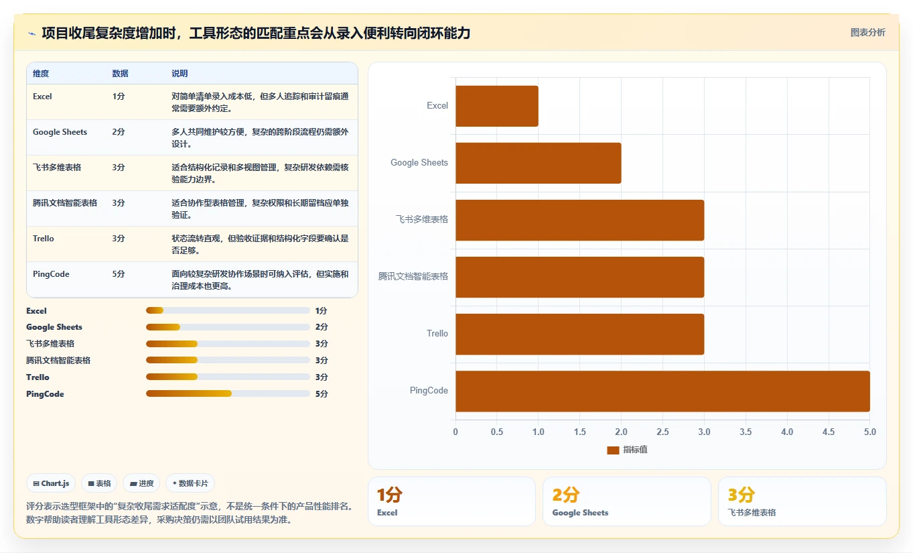Click the 2分 value in Google Sheets table row
This screenshot has width=913, height=553.
[119, 132]
